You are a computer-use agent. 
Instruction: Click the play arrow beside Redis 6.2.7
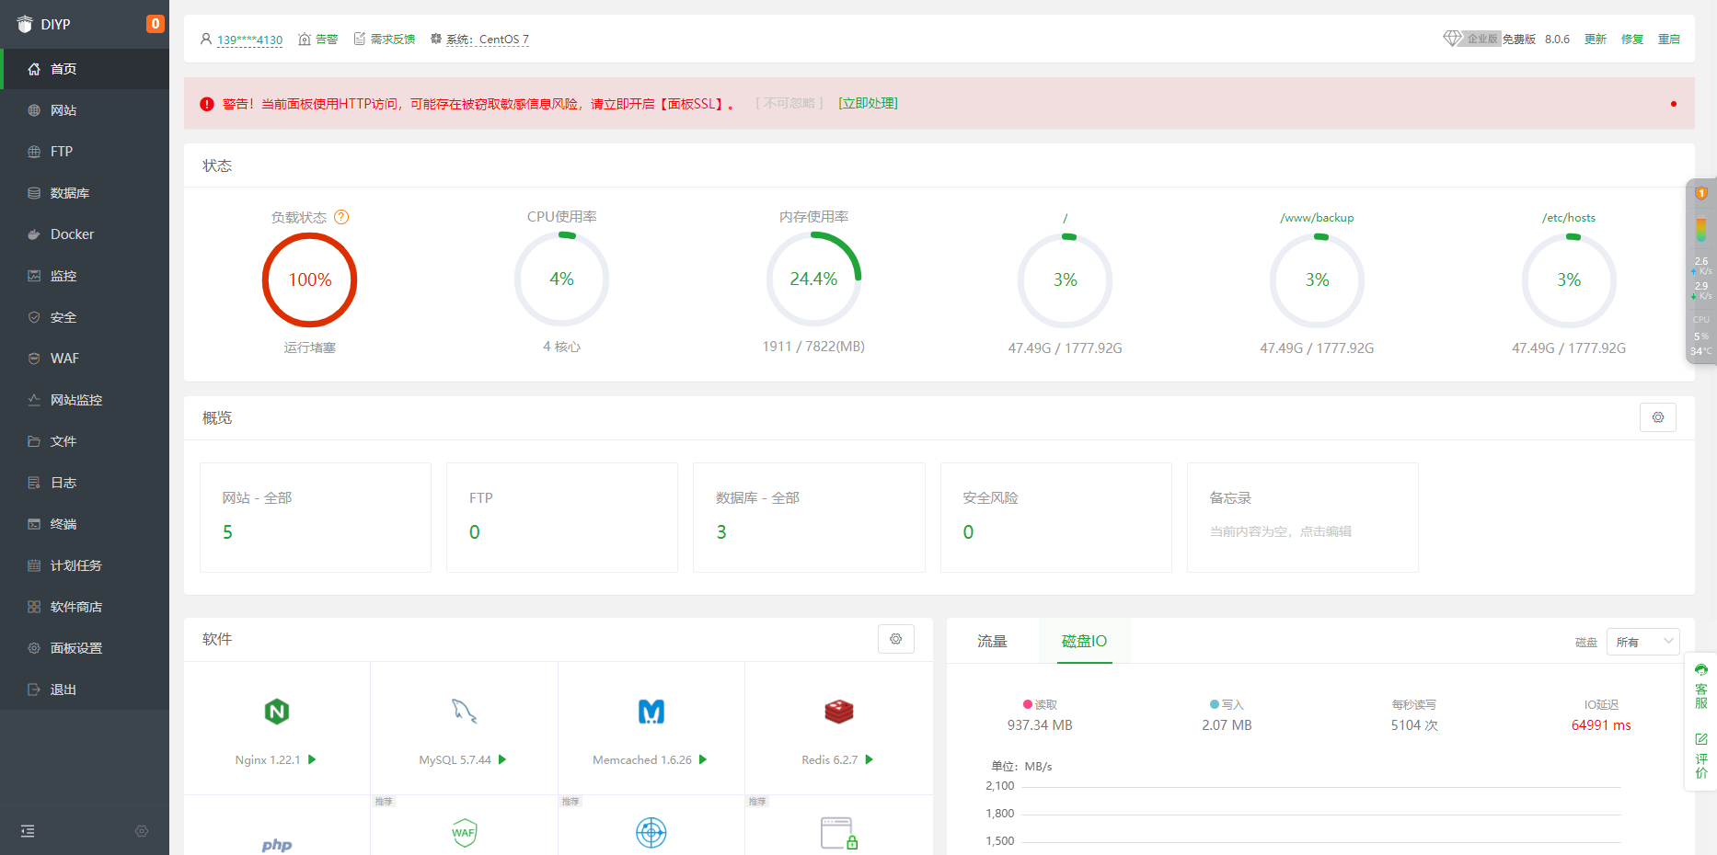(870, 759)
